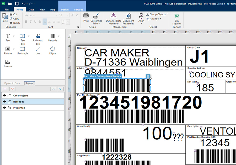
Task: Expand Text tool options arrow
Action: click(14, 36)
